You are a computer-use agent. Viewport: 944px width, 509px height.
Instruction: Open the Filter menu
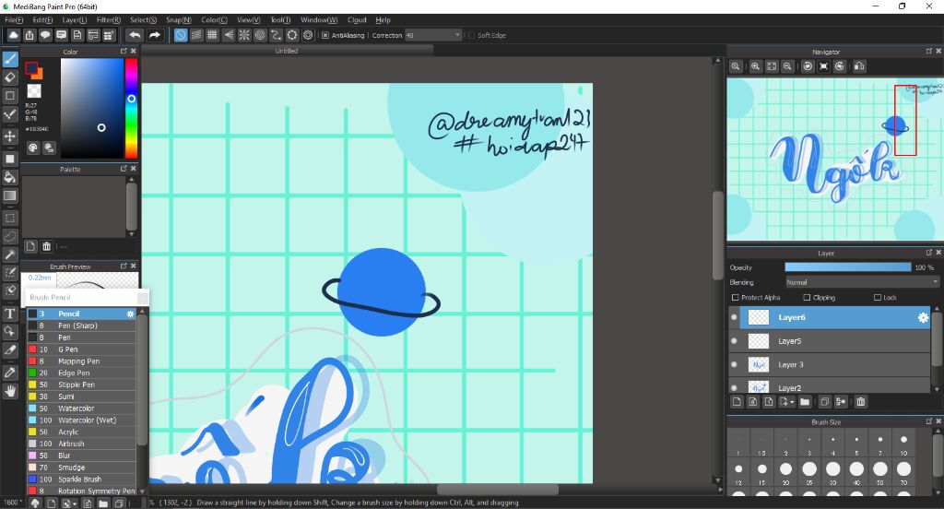pyautogui.click(x=109, y=20)
